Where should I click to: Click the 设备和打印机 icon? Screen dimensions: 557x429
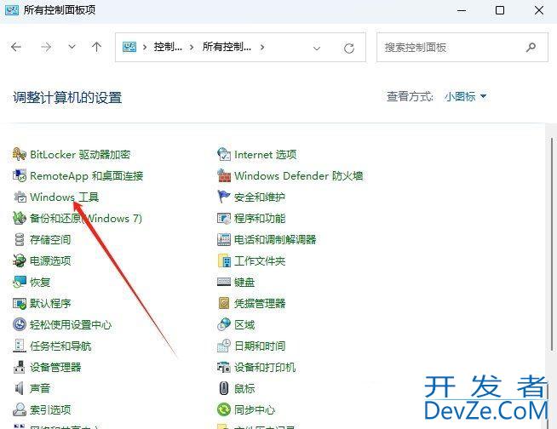224,367
